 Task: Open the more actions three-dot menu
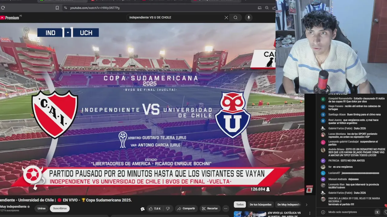[x=226, y=209]
